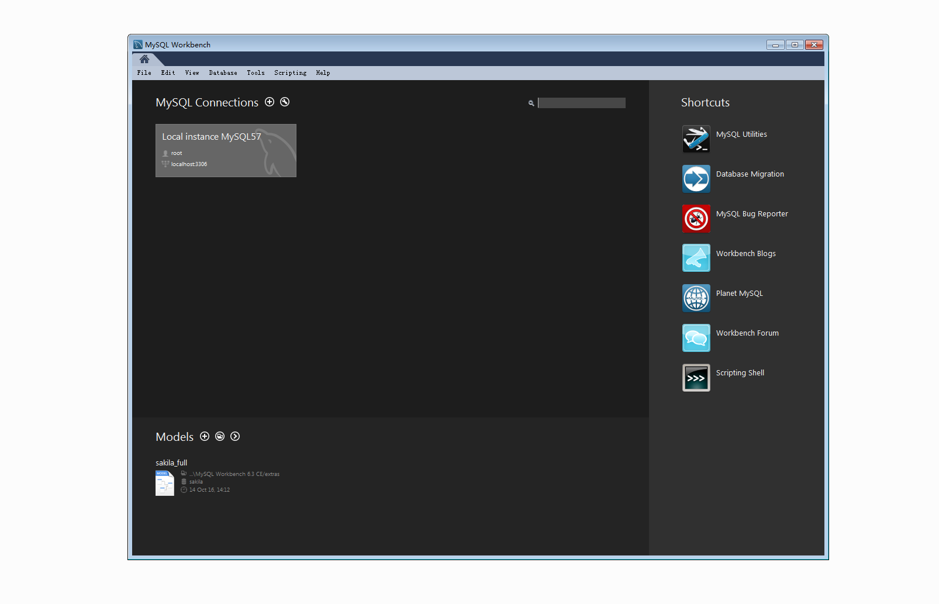The image size is (939, 604).
Task: Open existing model file via folder icon
Action: click(220, 436)
